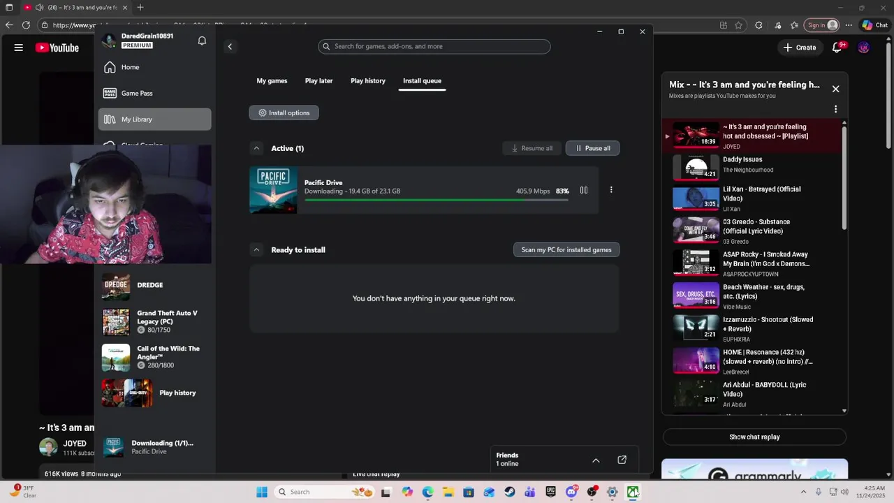894x503 pixels.
Task: Collapse the Active (1) section
Action: [256, 148]
